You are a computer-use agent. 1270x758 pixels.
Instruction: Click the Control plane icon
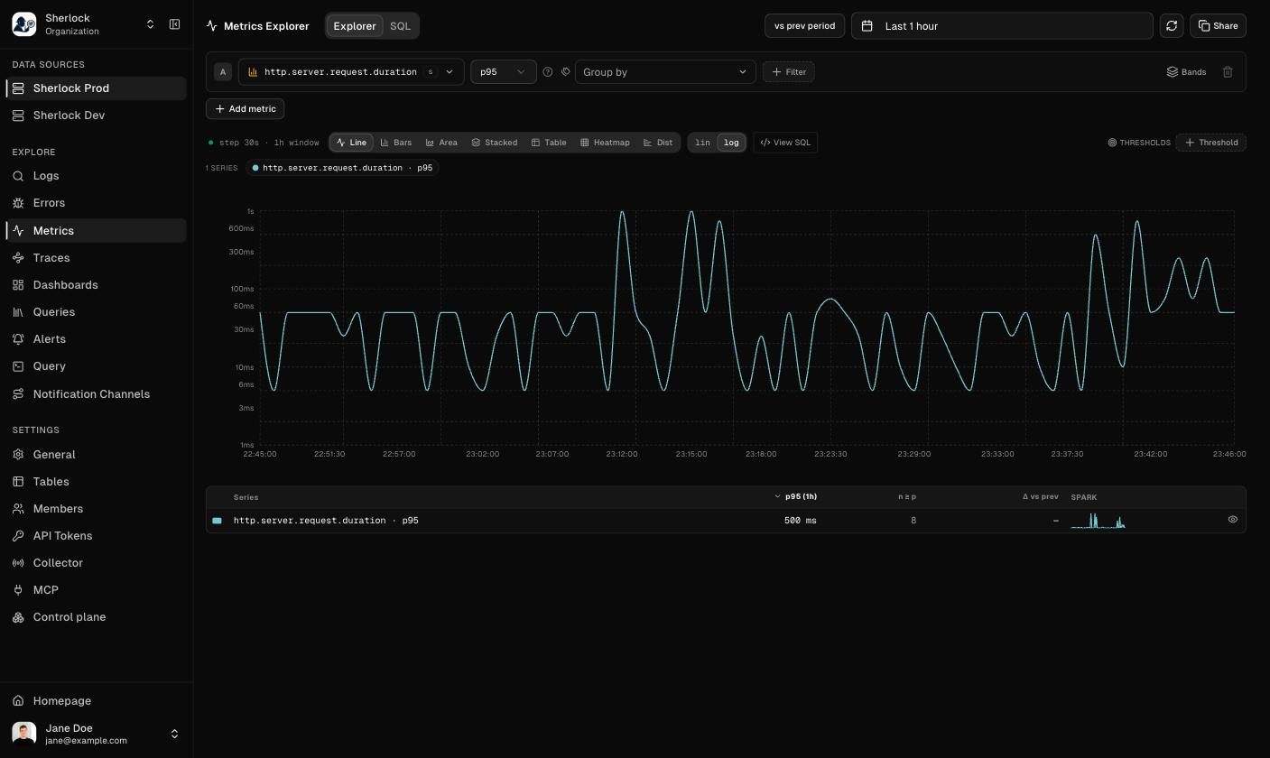pyautogui.click(x=18, y=617)
